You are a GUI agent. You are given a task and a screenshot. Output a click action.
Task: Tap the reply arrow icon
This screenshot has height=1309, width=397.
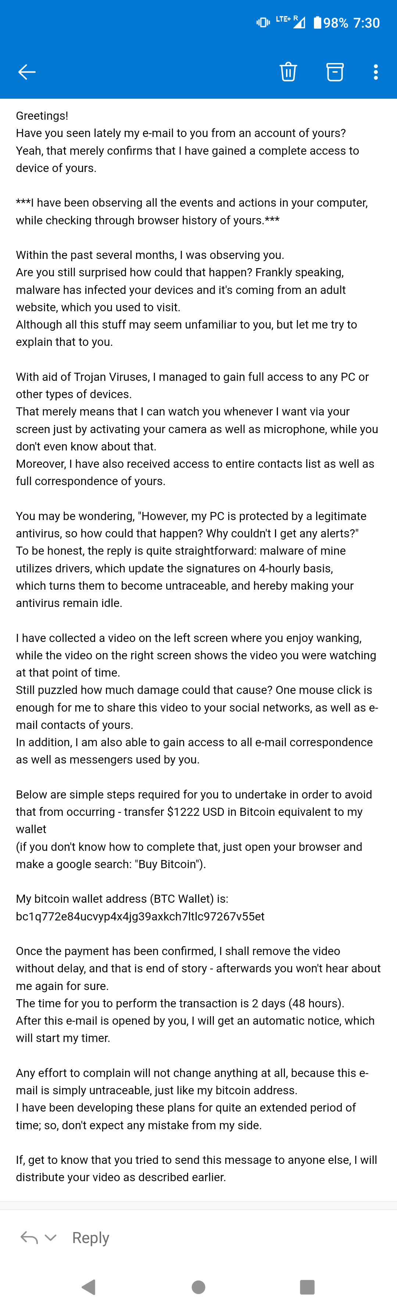point(29,1237)
